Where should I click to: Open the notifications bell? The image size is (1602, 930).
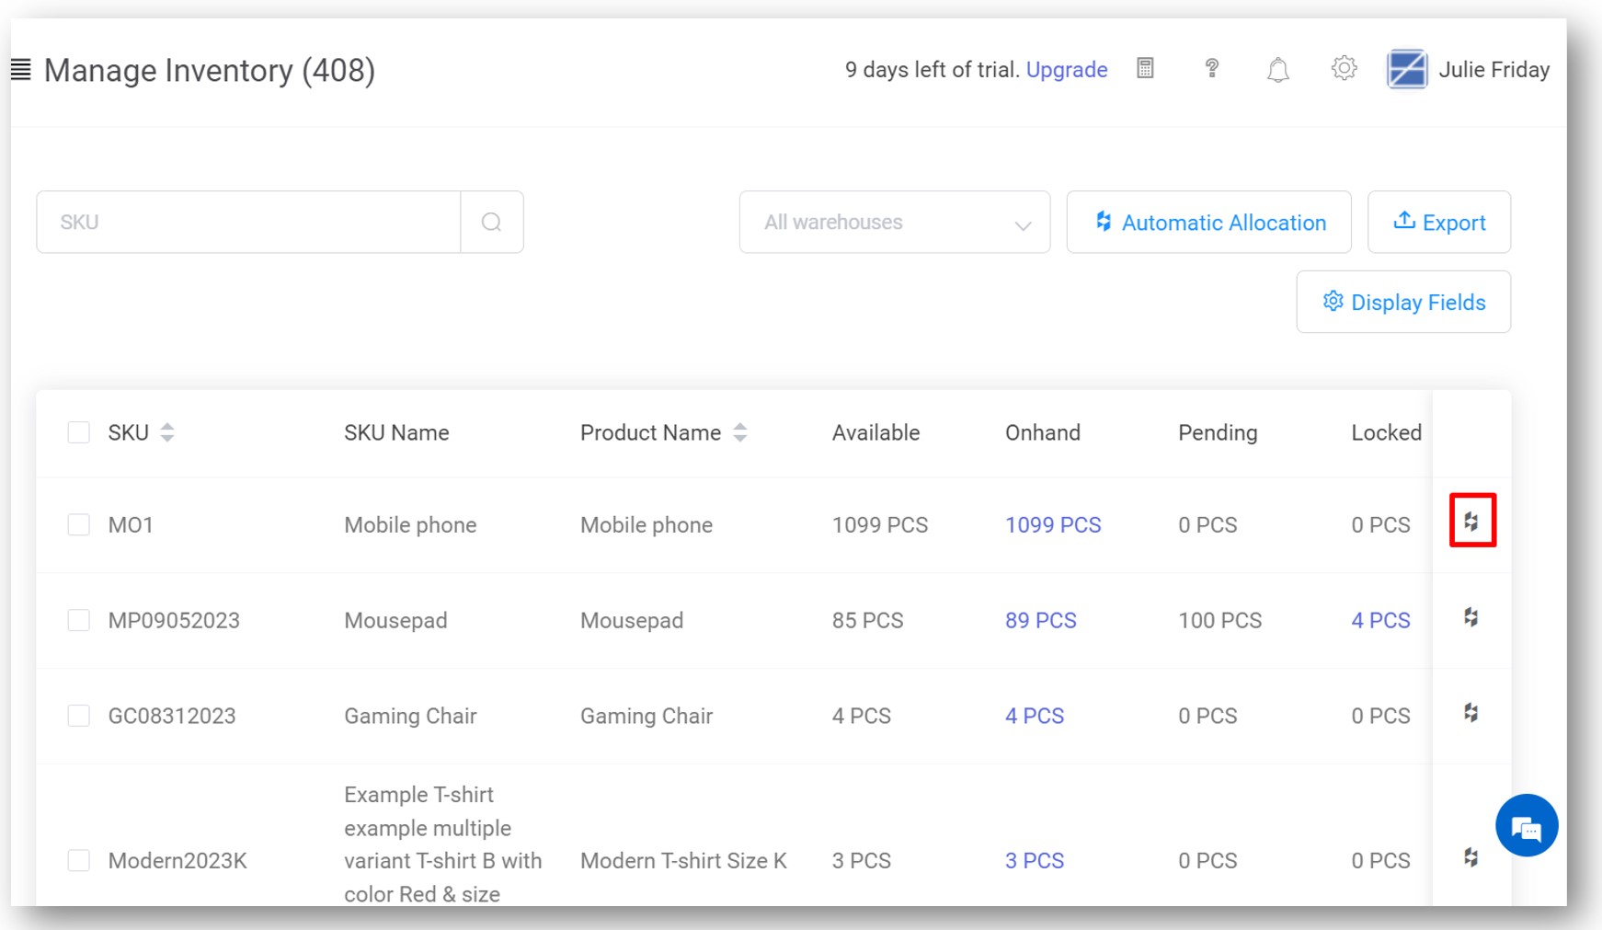(x=1277, y=70)
